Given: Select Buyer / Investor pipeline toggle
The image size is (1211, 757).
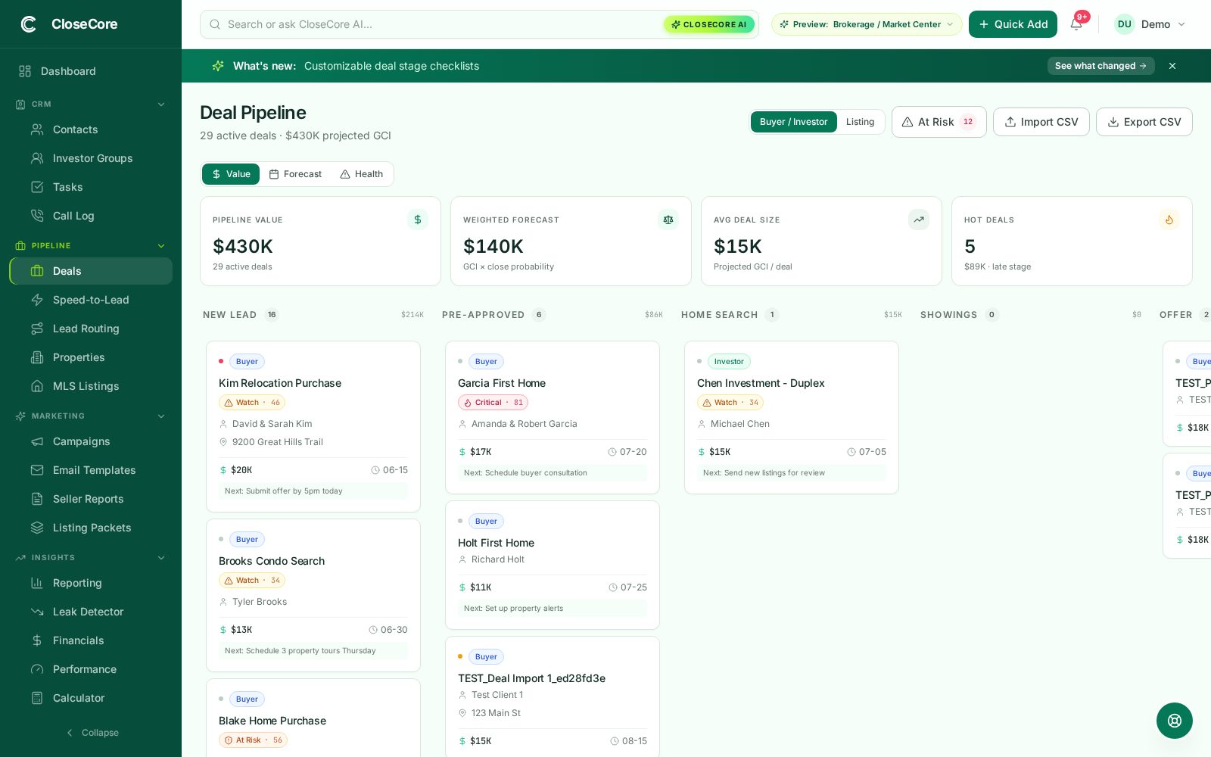Looking at the screenshot, I should 793,122.
